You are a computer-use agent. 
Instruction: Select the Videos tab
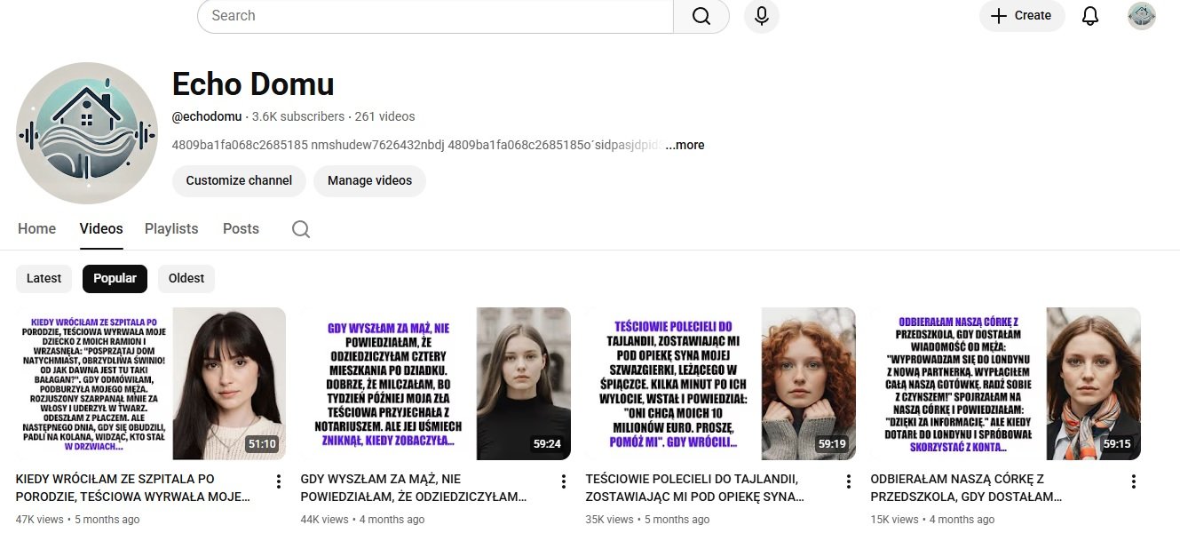(x=101, y=228)
